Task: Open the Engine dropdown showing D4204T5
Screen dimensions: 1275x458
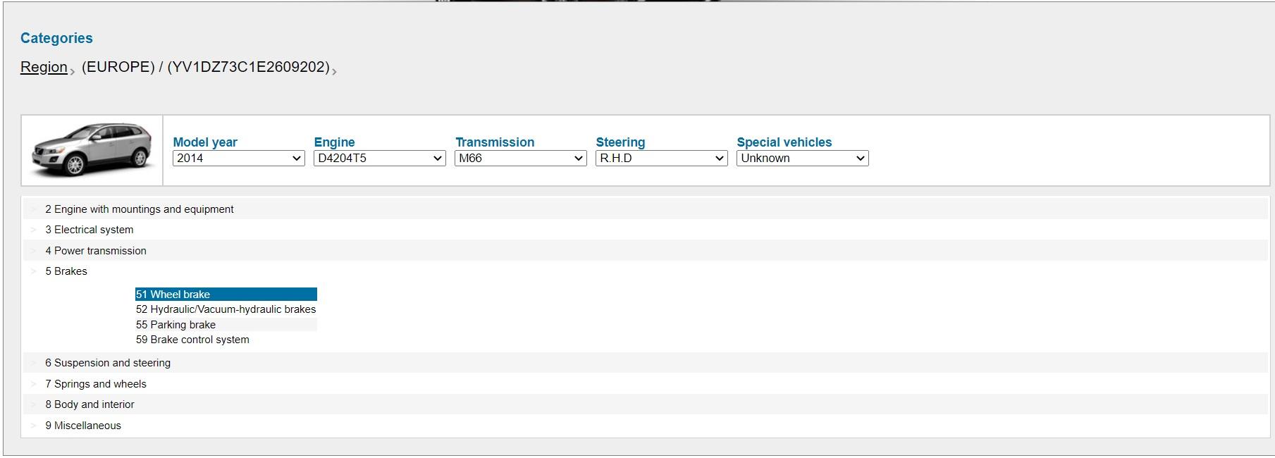Action: pyautogui.click(x=379, y=159)
